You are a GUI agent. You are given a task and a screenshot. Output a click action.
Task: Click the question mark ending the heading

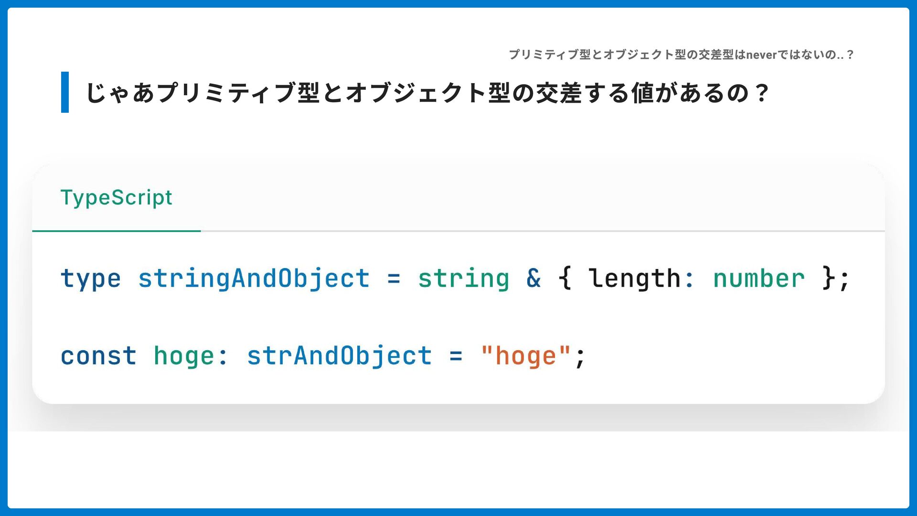pos(762,93)
